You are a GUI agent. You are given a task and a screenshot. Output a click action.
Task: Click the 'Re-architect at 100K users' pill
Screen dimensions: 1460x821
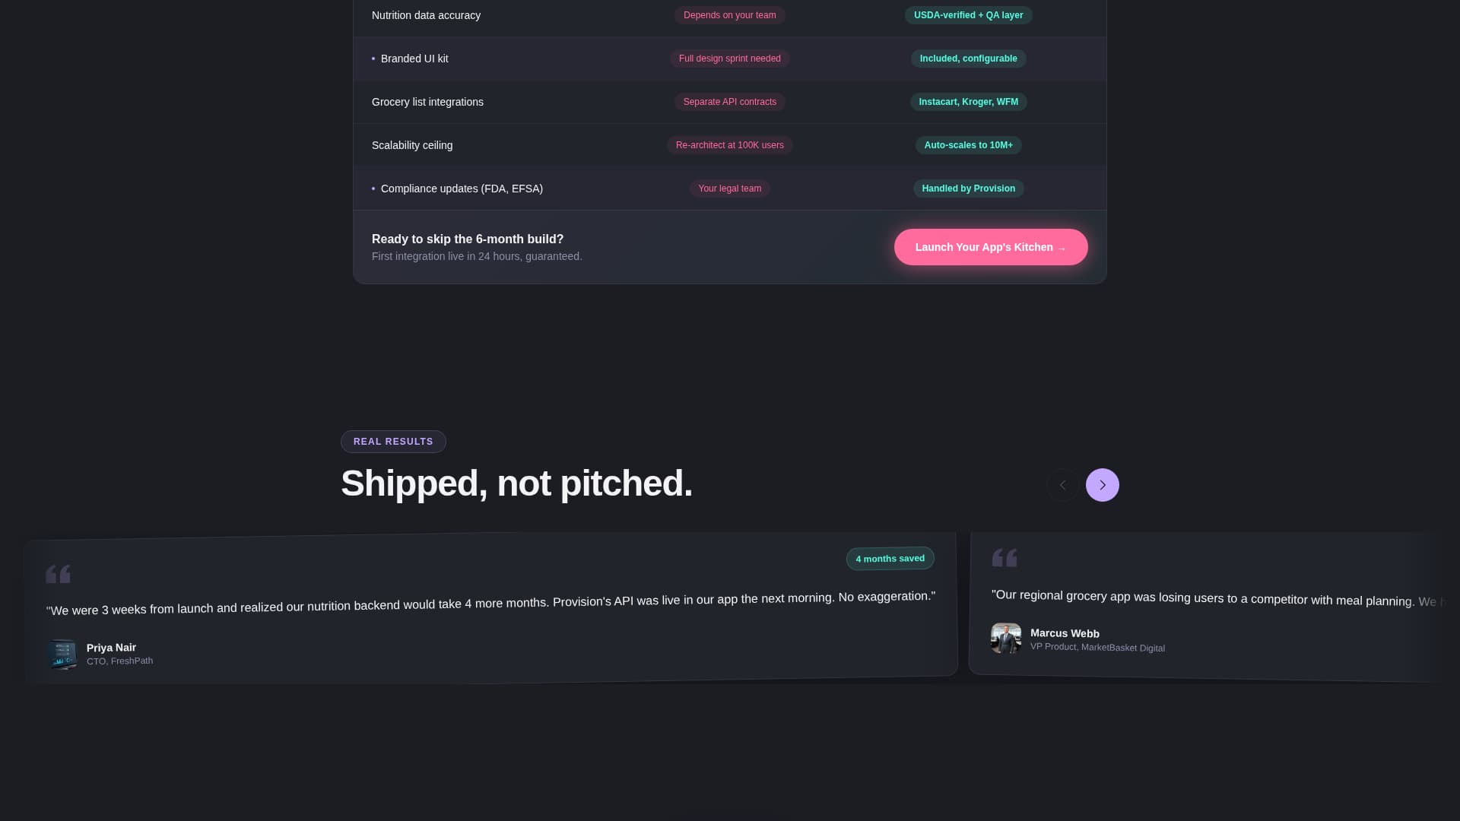point(729,145)
